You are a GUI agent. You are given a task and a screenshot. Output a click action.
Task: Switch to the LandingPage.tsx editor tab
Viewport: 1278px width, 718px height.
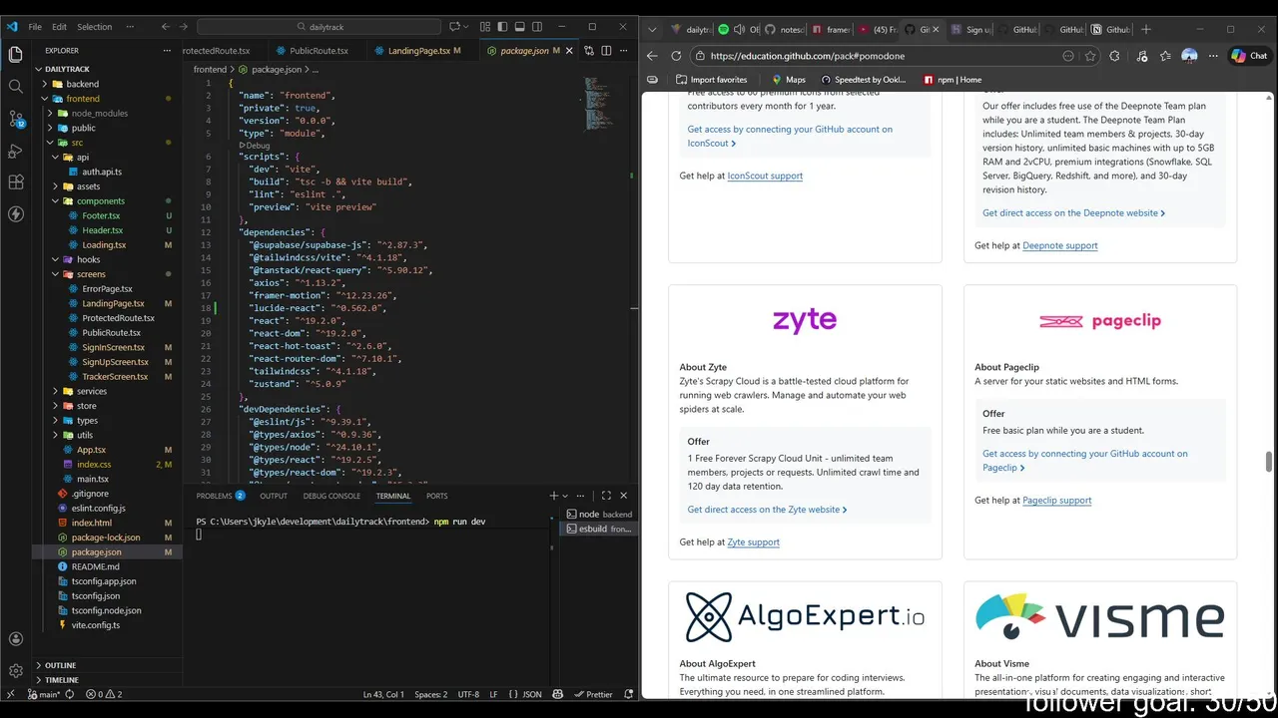point(423,50)
